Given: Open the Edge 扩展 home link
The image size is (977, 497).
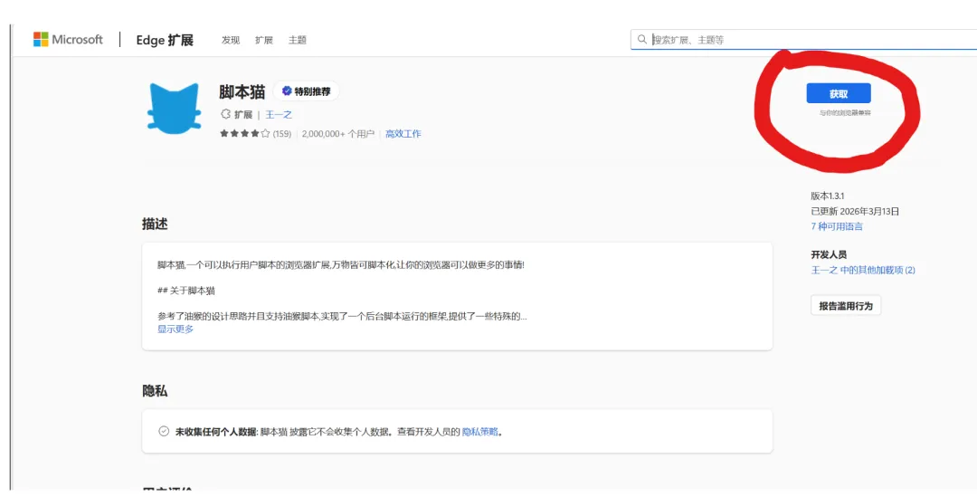Looking at the screenshot, I should coord(165,40).
